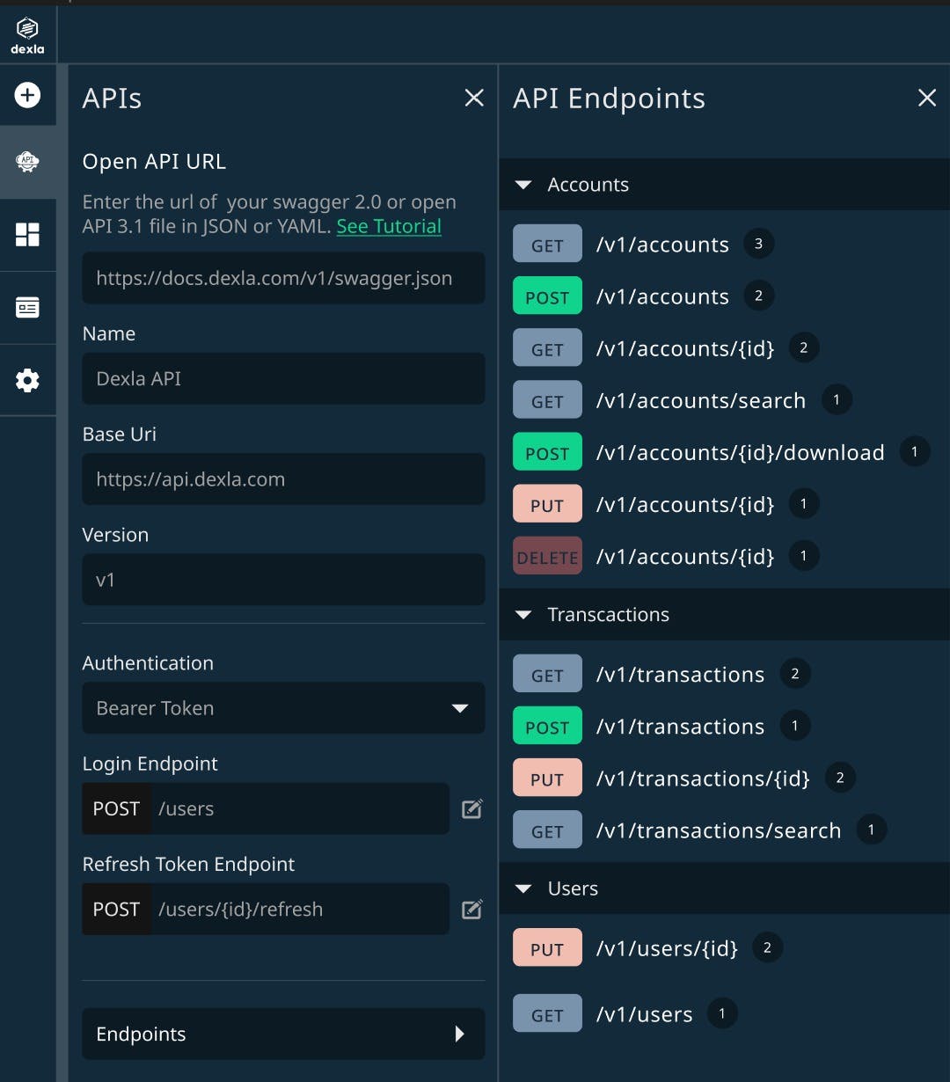Click the count badge beside GET /v1/accounts/{id}
950x1082 pixels.
point(804,347)
